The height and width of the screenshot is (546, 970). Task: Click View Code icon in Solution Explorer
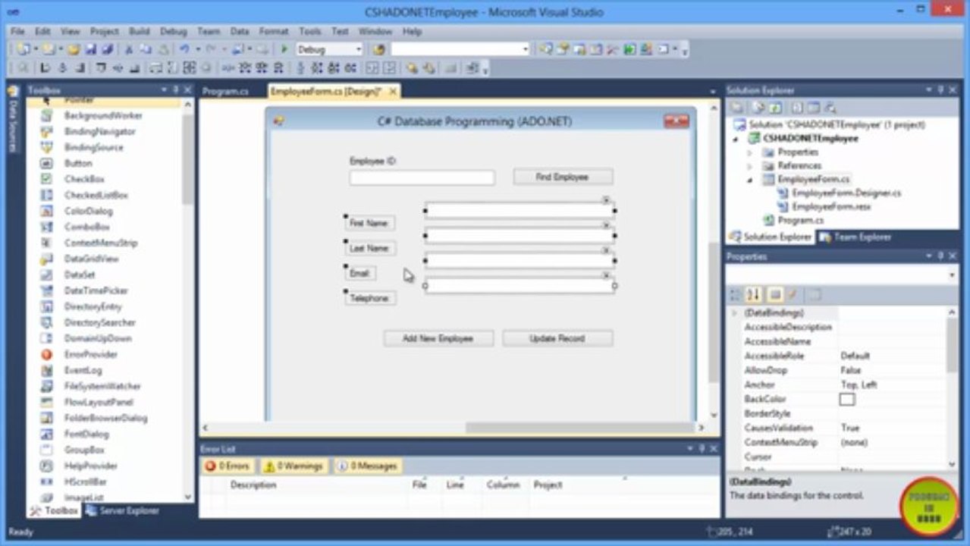click(797, 108)
